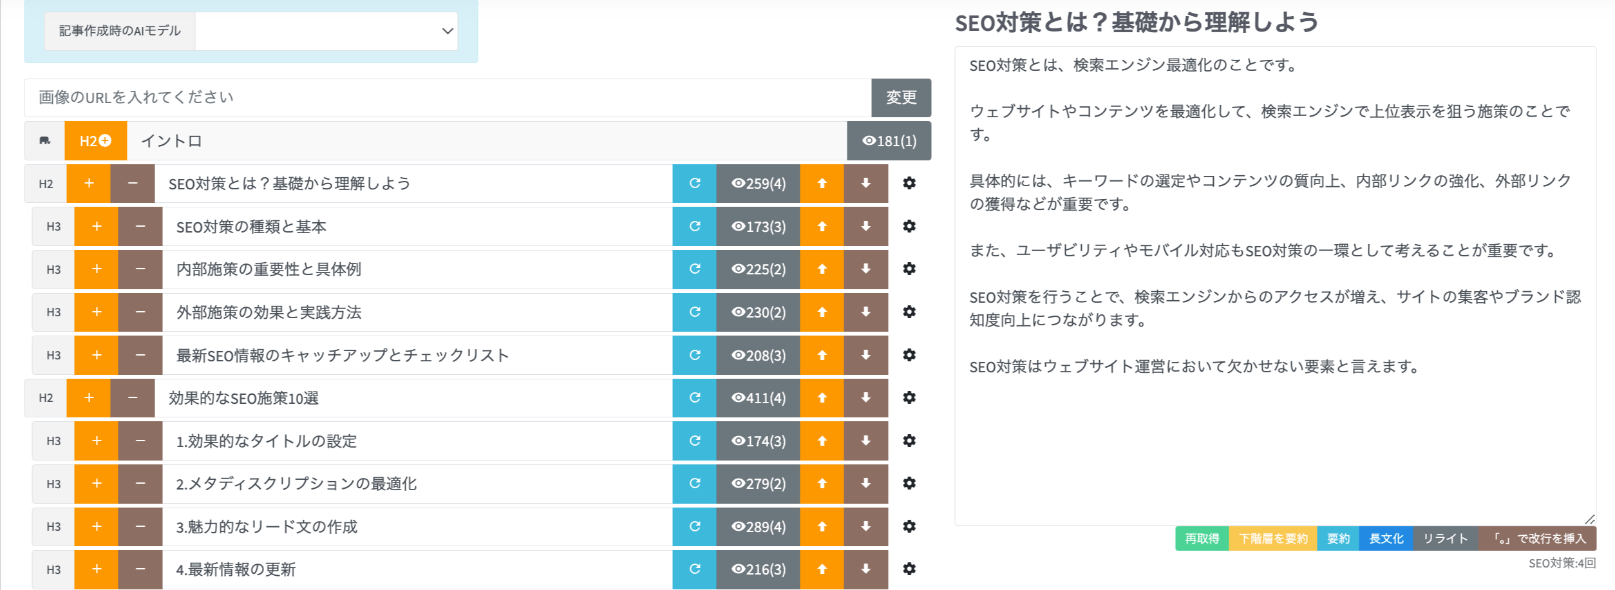
Task: Select the 効果的なSEO施策10選 heading row
Action: pyautogui.click(x=412, y=398)
